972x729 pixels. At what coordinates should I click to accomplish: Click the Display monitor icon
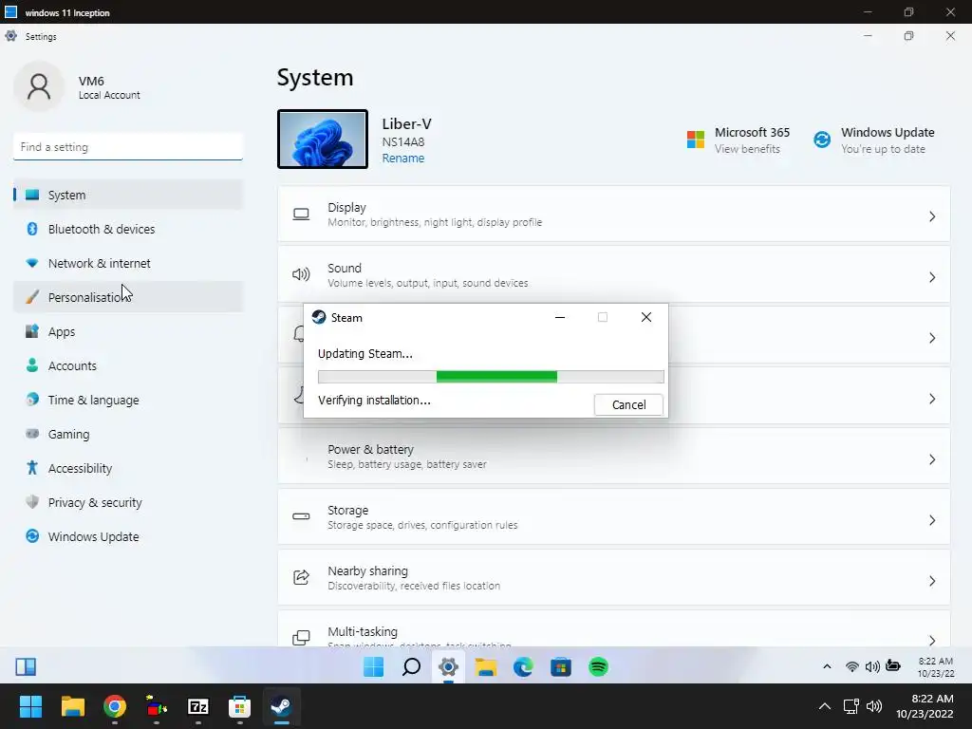[301, 215]
